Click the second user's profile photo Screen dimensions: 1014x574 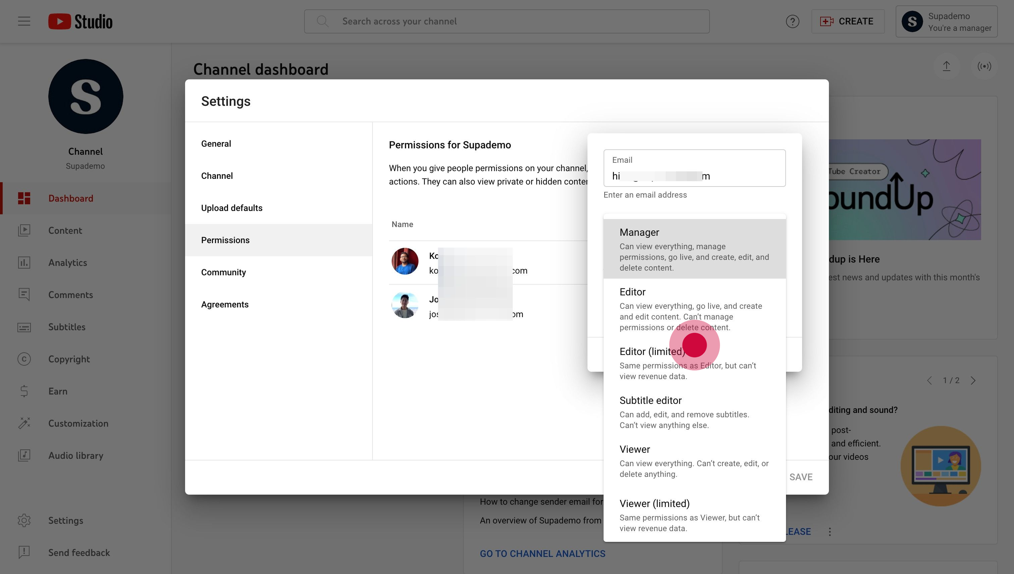click(405, 305)
